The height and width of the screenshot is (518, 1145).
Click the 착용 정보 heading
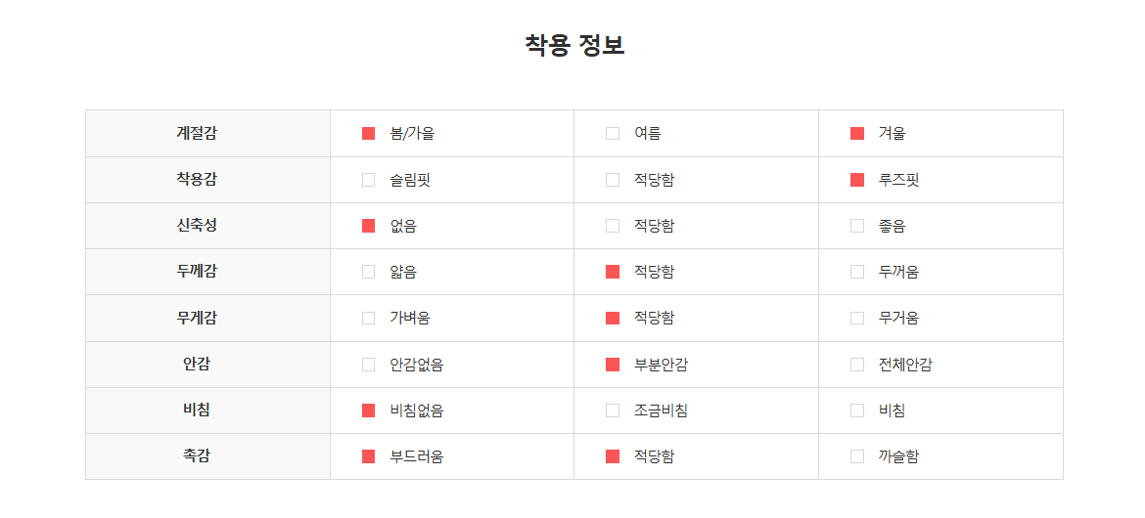click(574, 45)
